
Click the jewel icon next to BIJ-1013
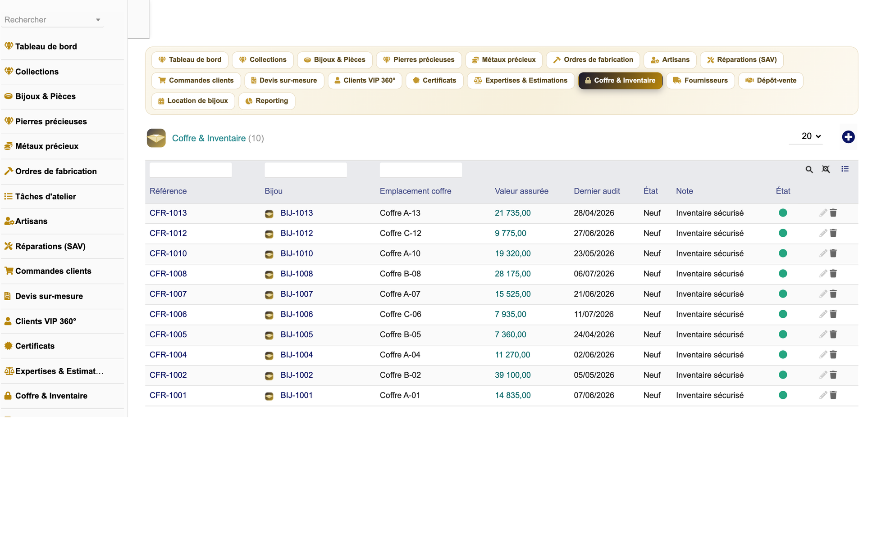(269, 214)
